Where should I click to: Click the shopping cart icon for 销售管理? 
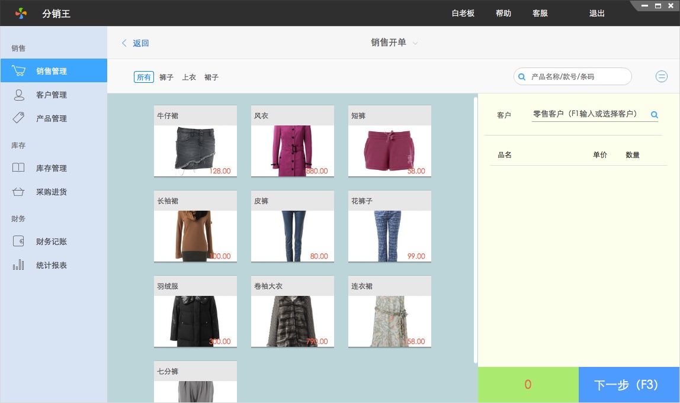[18, 71]
